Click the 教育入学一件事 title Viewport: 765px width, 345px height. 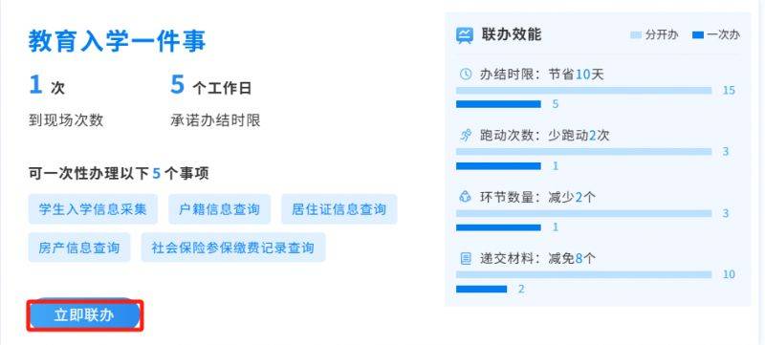click(117, 41)
